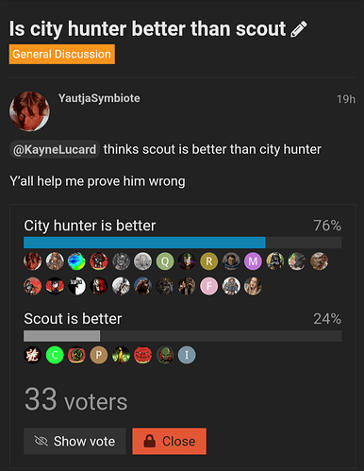The image size is (364, 471).
Task: Click the pencil edit title icon
Action: [299, 29]
